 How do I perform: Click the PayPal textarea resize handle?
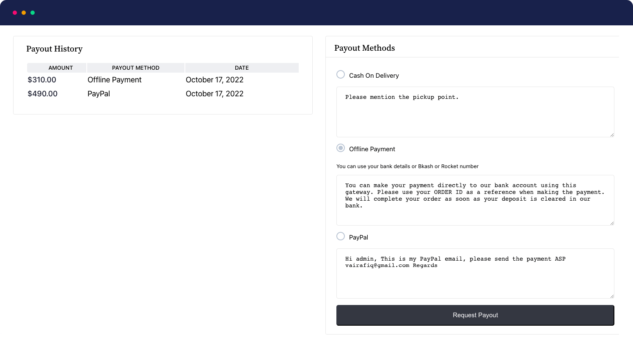(611, 296)
